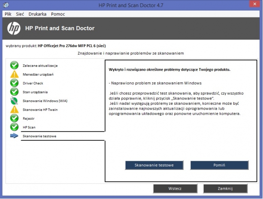
Task: Click the green check beside Driver Check
Action: click(x=14, y=83)
